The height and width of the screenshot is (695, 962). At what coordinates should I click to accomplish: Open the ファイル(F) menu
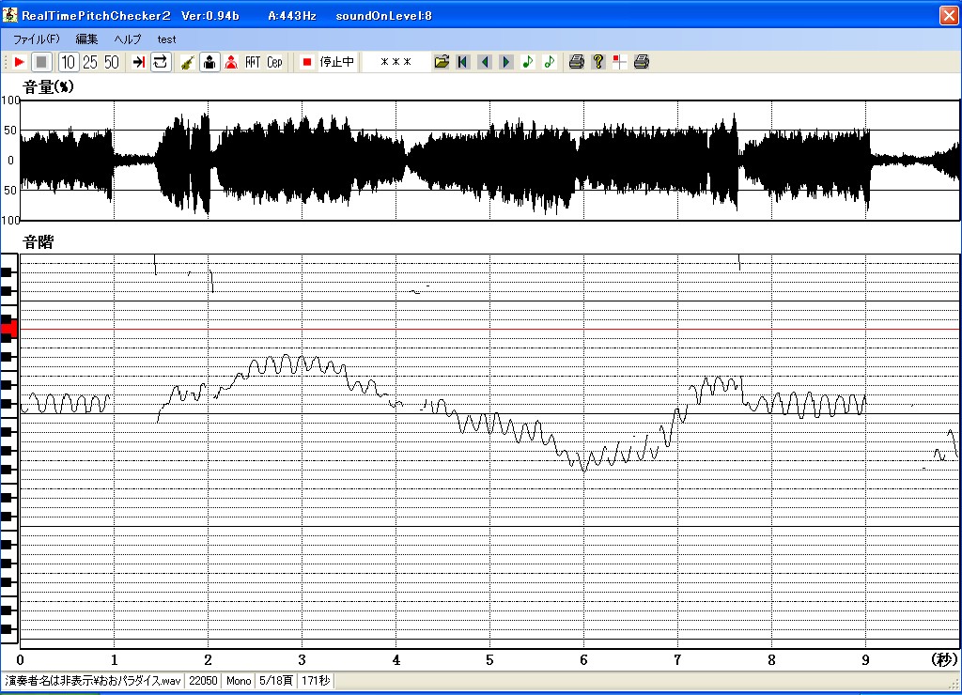tap(37, 39)
